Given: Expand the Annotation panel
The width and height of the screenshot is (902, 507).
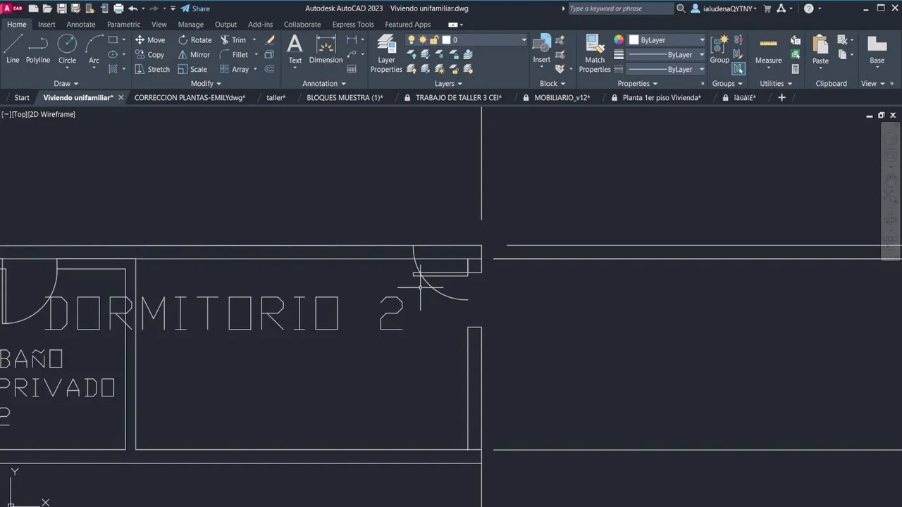Looking at the screenshot, I should pyautogui.click(x=325, y=83).
